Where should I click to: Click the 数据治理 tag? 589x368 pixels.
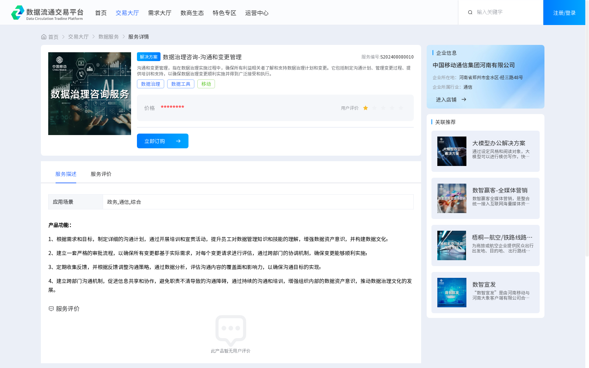coord(151,84)
